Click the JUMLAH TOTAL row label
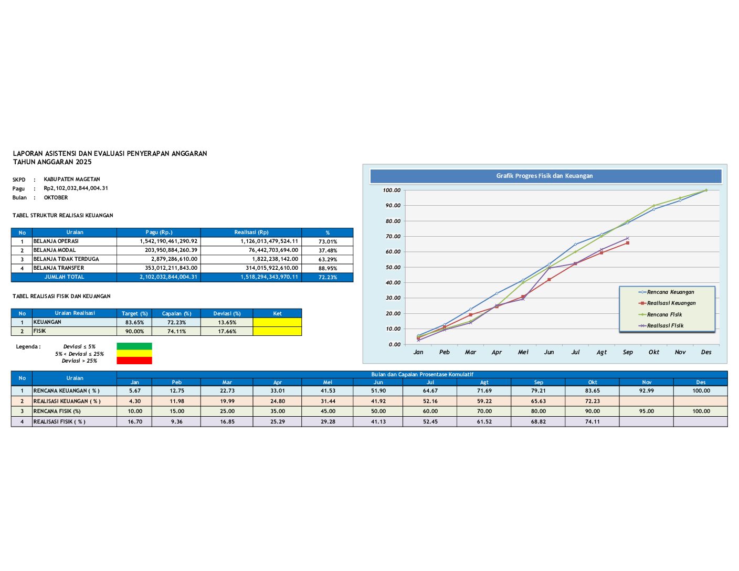739x571 pixels. click(64, 277)
